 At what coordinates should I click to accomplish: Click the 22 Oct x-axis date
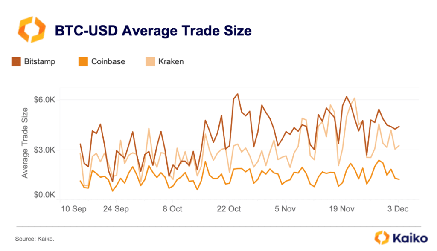pos(228,209)
